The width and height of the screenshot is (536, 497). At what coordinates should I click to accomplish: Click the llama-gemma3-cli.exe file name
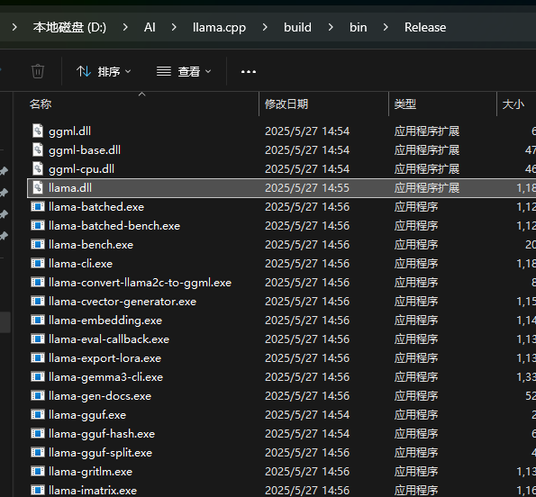click(x=105, y=377)
